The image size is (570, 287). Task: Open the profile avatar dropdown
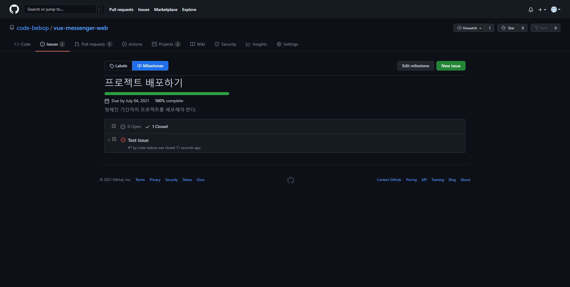pyautogui.click(x=555, y=9)
